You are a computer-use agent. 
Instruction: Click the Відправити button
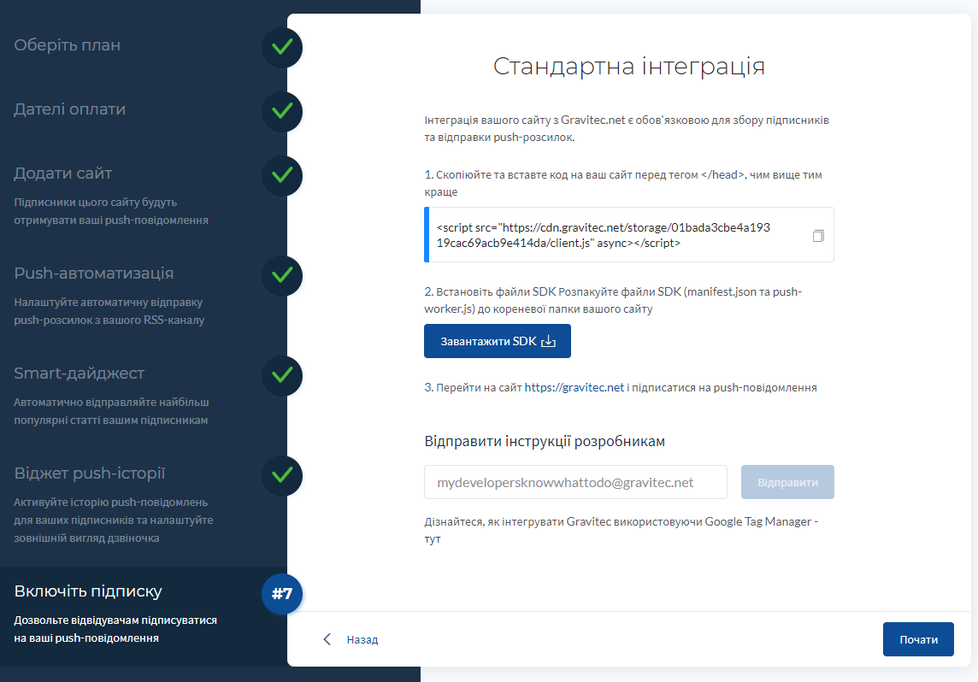787,483
